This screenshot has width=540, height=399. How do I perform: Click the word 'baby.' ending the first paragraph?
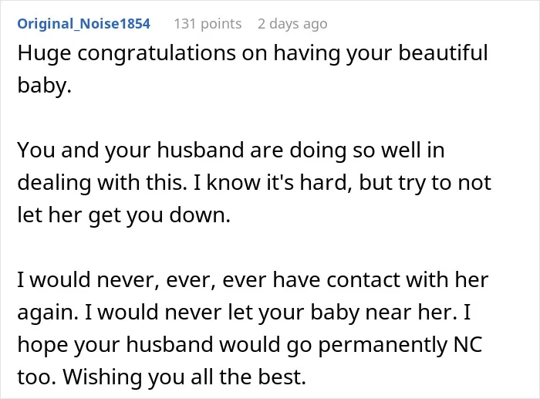coord(45,85)
